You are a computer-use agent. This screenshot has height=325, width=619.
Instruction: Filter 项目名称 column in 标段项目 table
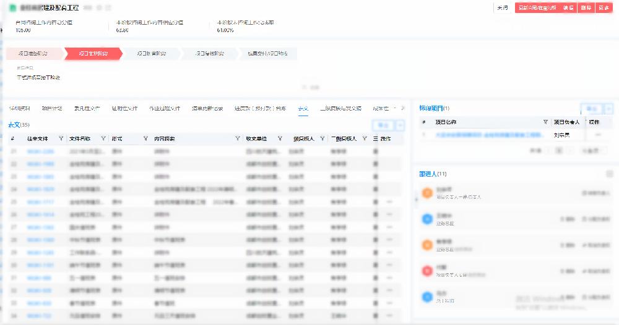point(545,122)
